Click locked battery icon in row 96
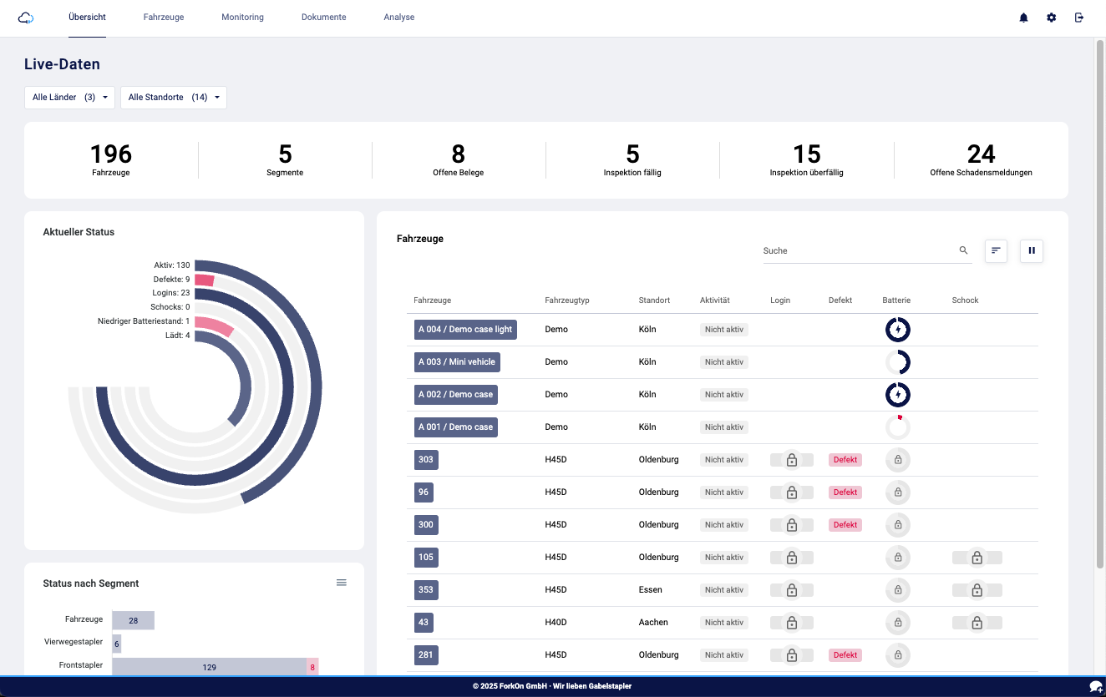This screenshot has width=1106, height=697. 898,492
